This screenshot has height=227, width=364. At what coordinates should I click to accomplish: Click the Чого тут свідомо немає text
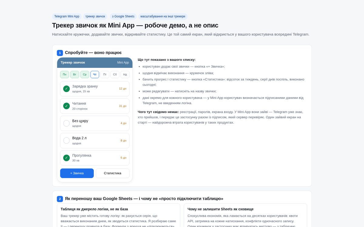pyautogui.click(x=158, y=112)
